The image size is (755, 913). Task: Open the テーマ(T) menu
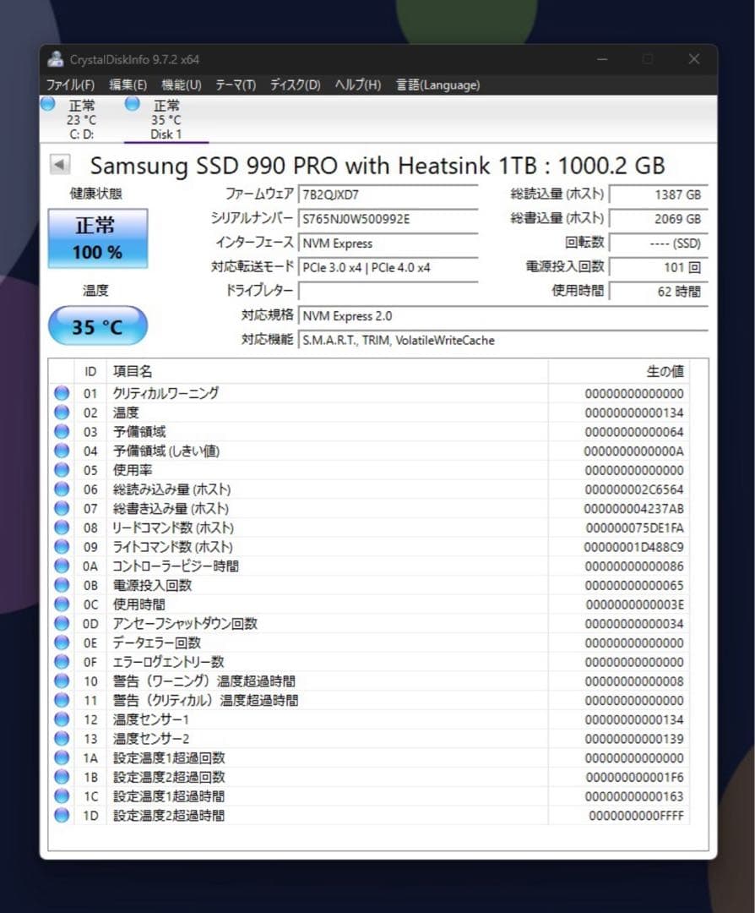[x=234, y=85]
